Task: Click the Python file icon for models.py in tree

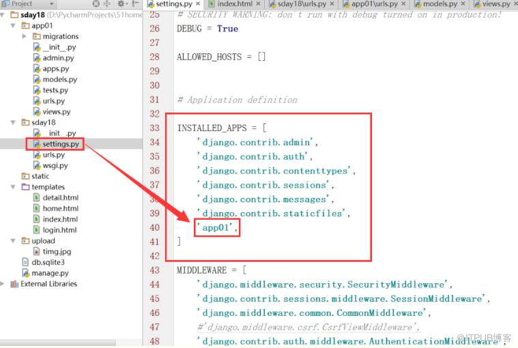Action: 37,79
